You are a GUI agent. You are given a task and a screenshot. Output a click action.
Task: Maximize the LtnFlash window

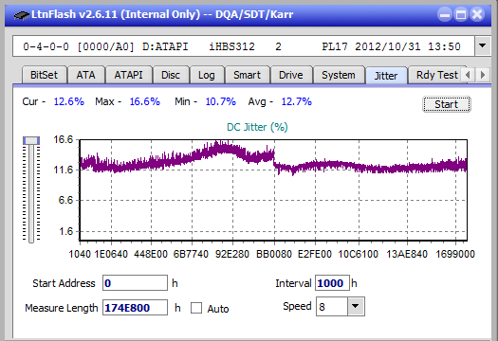point(461,14)
